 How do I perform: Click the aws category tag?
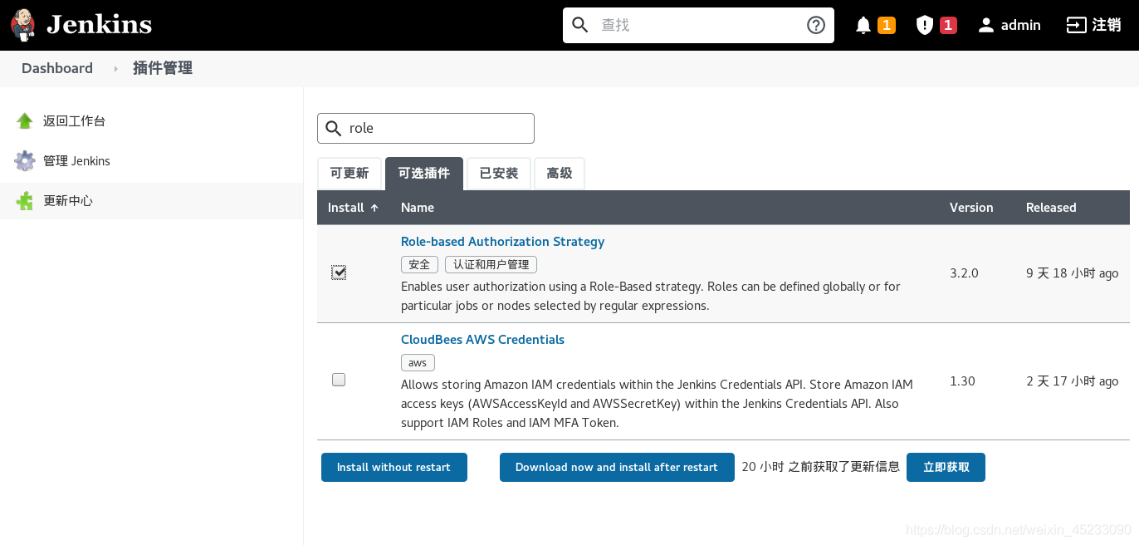coord(418,362)
